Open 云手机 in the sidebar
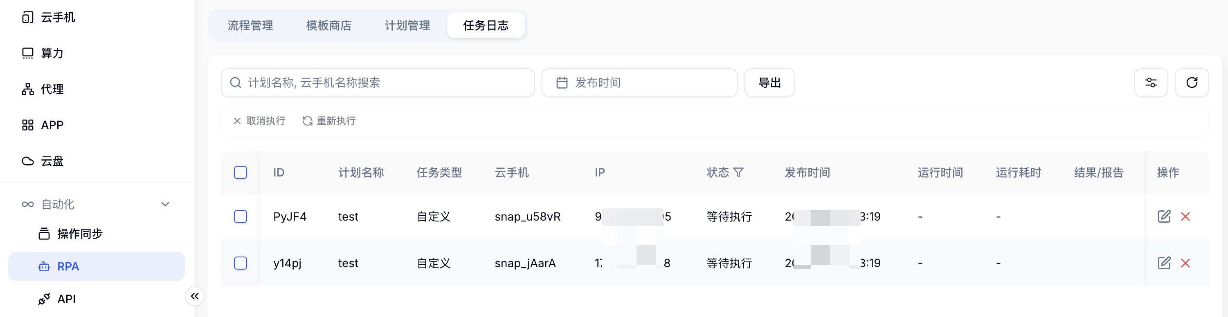 click(x=57, y=18)
